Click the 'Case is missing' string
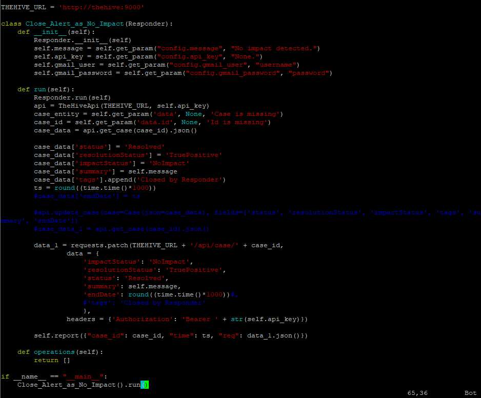This screenshot has height=398, width=481. pyautogui.click(x=245, y=114)
